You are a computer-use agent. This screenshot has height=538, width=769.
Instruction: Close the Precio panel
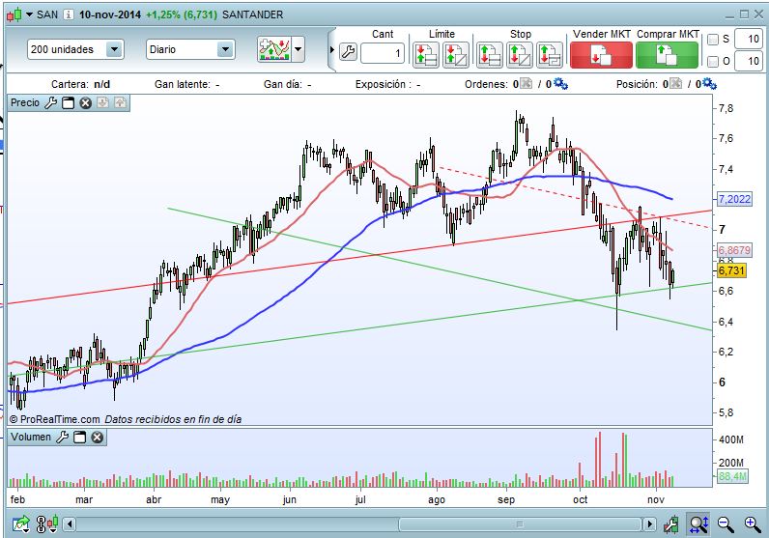(x=86, y=103)
